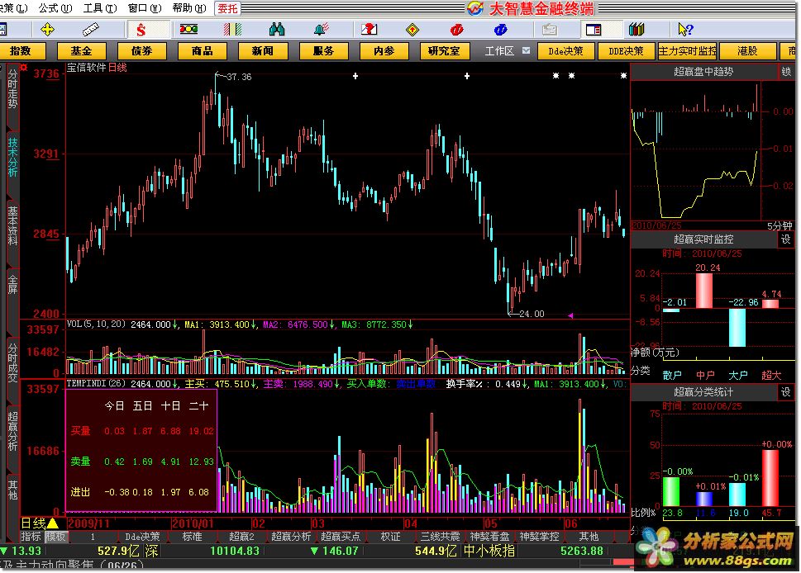Screen dimensions: 801x573
Task: Click the red round toolbar icon
Action: [456, 30]
